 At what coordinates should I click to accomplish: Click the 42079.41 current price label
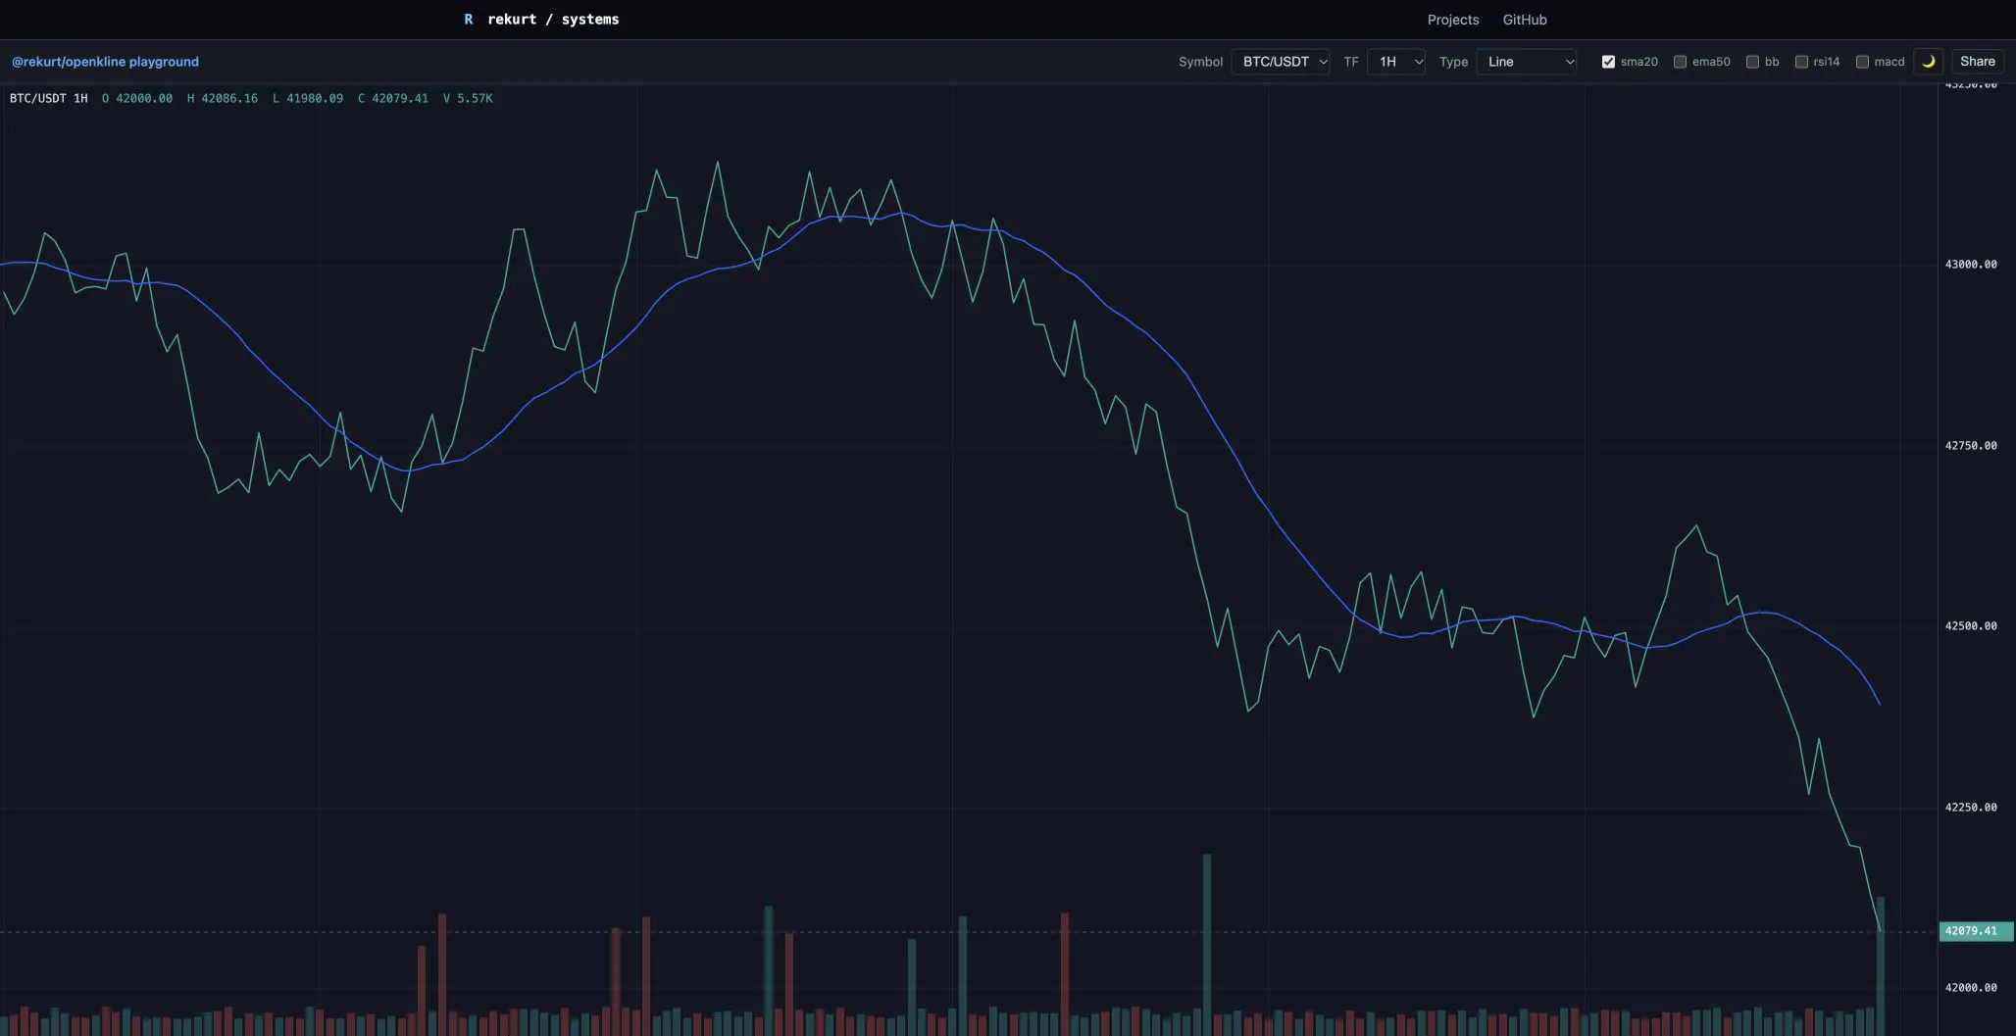coord(1976,931)
